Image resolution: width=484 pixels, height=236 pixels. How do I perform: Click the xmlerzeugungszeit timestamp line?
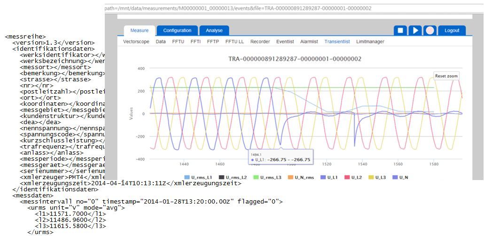131,183
